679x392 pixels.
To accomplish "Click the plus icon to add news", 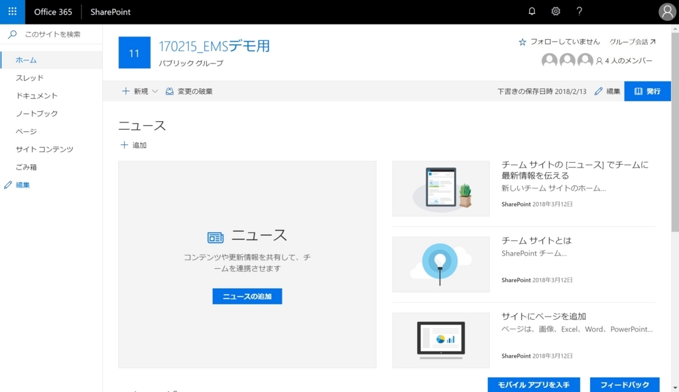I will point(125,144).
